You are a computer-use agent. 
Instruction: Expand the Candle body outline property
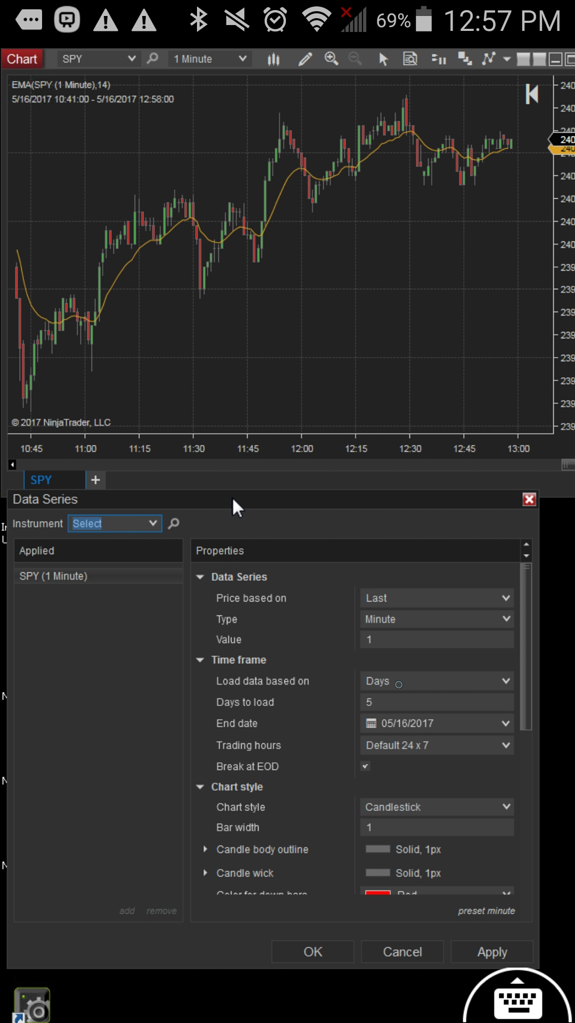pos(205,849)
